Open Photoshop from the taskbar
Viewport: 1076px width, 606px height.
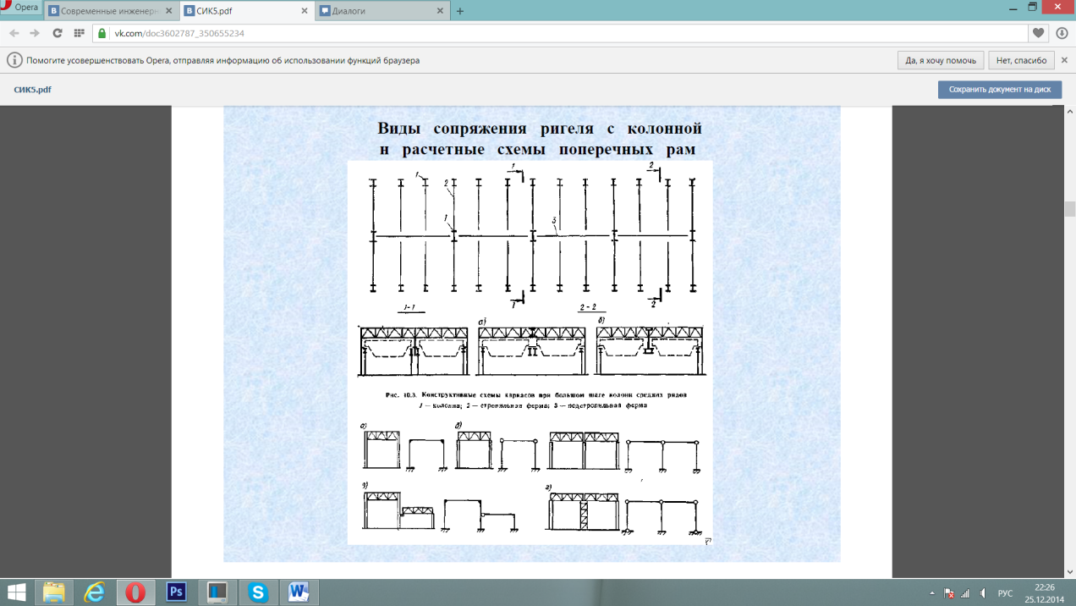tap(176, 592)
